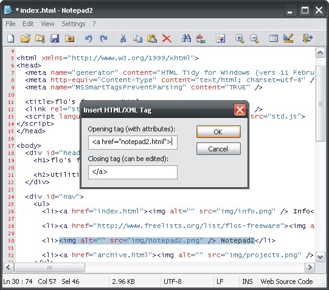329x290 pixels.
Task: Minimize the Notepad2 window
Action: tap(291, 10)
